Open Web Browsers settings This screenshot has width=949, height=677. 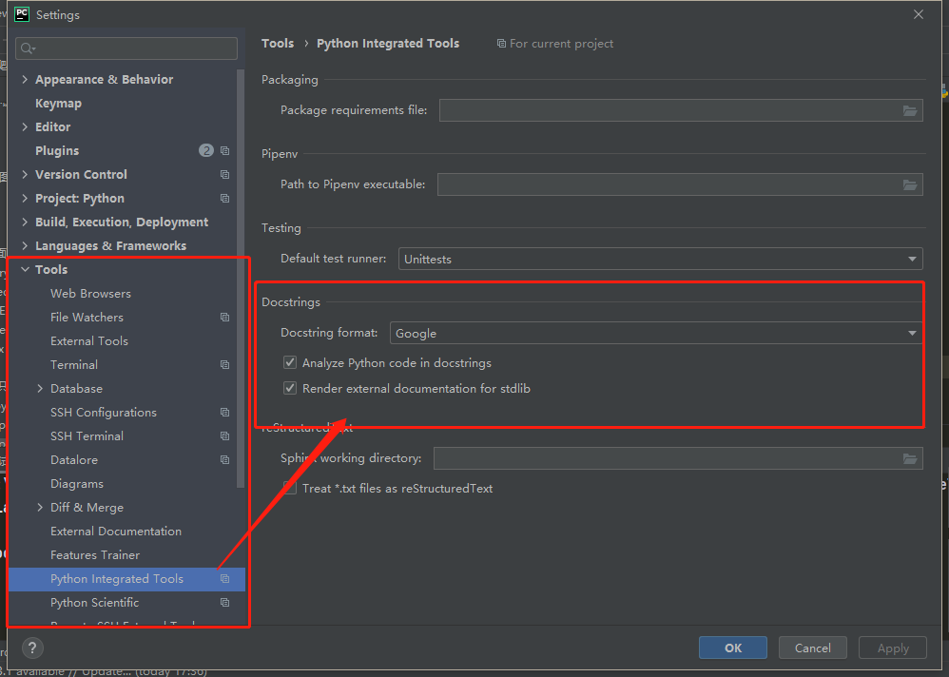[x=90, y=294]
